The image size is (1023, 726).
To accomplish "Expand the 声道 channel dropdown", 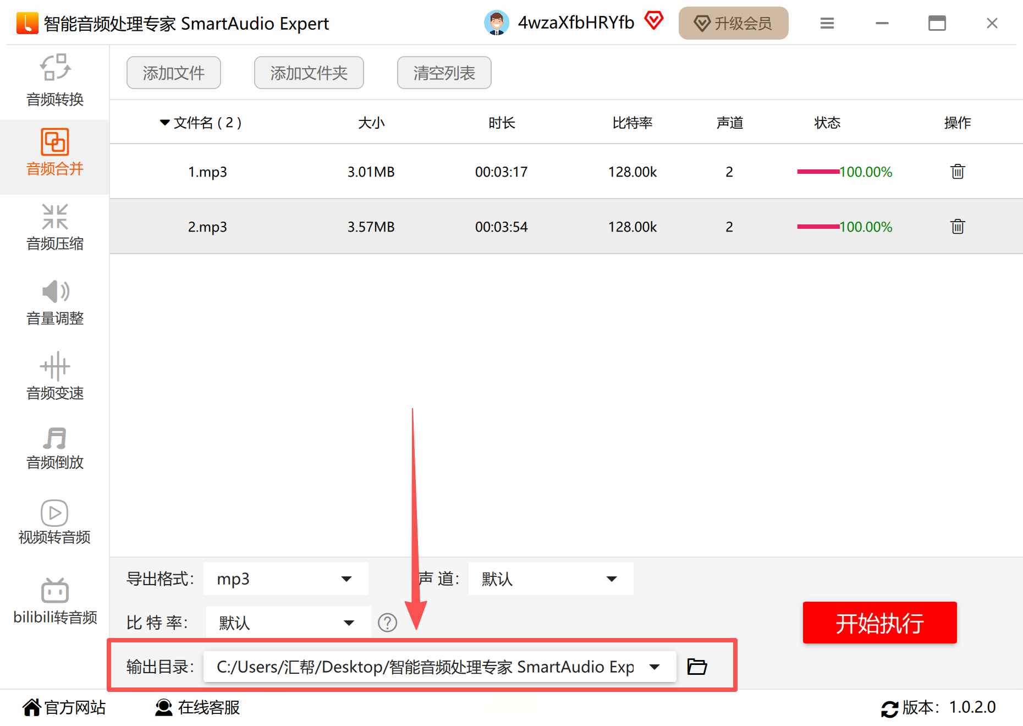I will (551, 579).
